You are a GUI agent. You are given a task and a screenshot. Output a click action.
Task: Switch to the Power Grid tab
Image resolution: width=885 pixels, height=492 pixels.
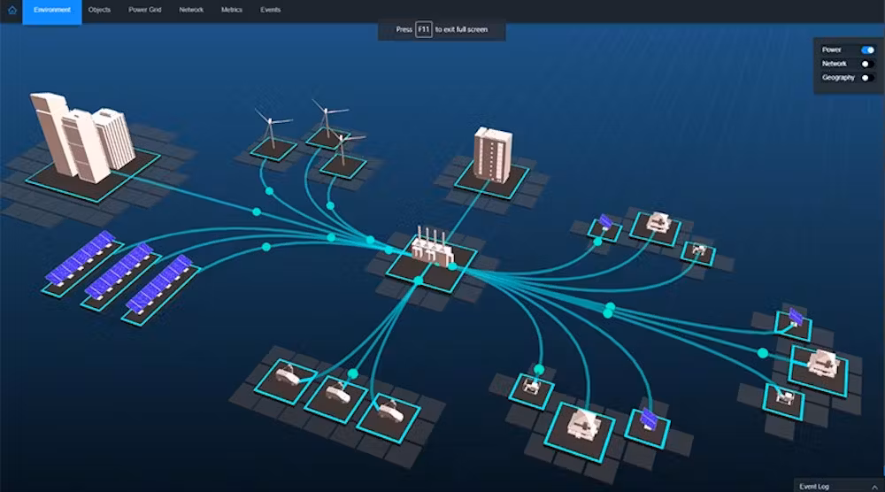(x=145, y=10)
